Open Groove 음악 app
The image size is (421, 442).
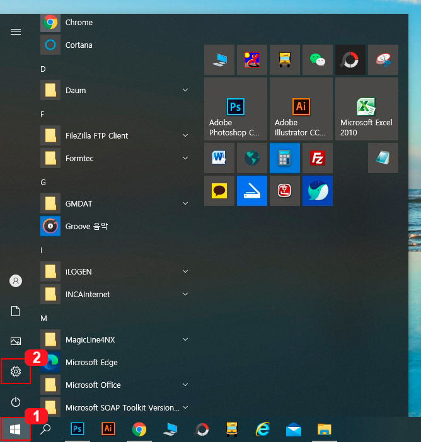coord(114,226)
